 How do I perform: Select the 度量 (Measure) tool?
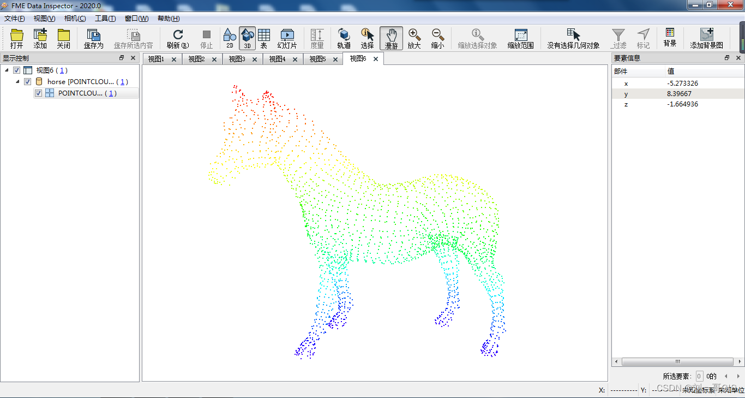(317, 38)
